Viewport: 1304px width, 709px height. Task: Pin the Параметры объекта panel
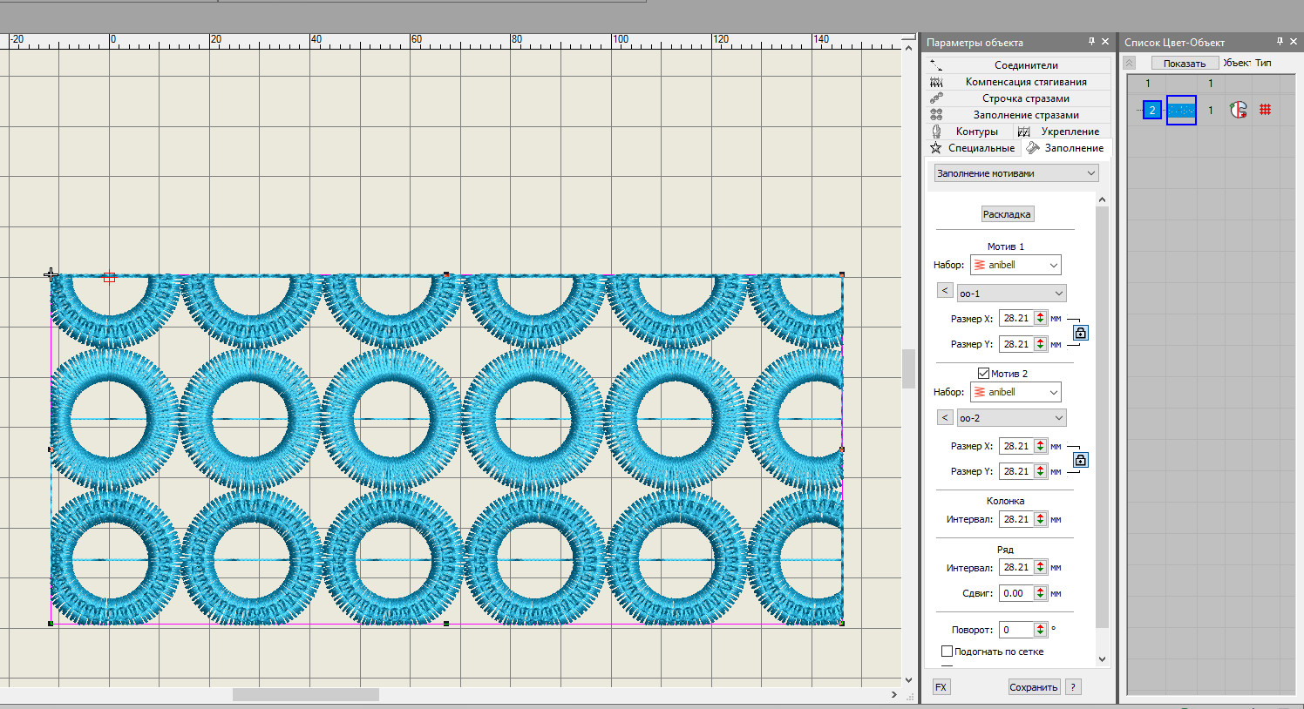[x=1091, y=42]
